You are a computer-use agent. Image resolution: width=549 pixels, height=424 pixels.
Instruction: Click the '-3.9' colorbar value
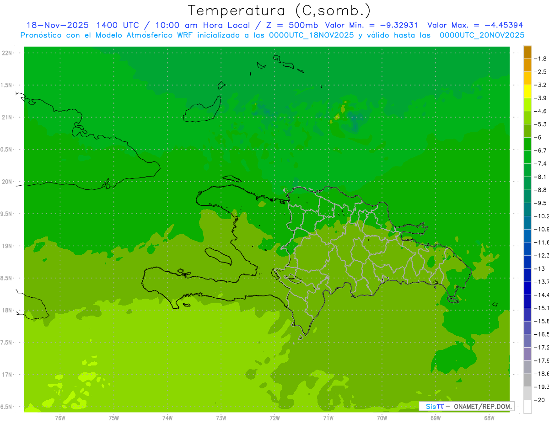pos(540,98)
